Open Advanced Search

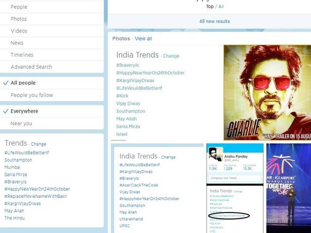click(x=52, y=67)
